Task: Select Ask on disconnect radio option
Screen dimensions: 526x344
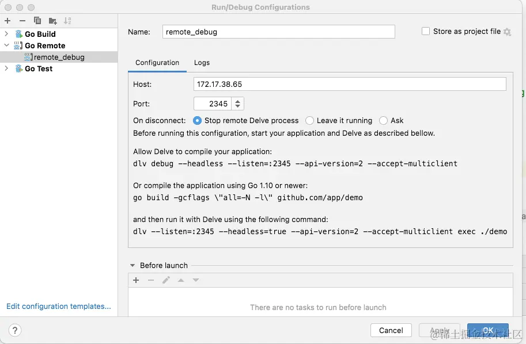Action: point(383,121)
